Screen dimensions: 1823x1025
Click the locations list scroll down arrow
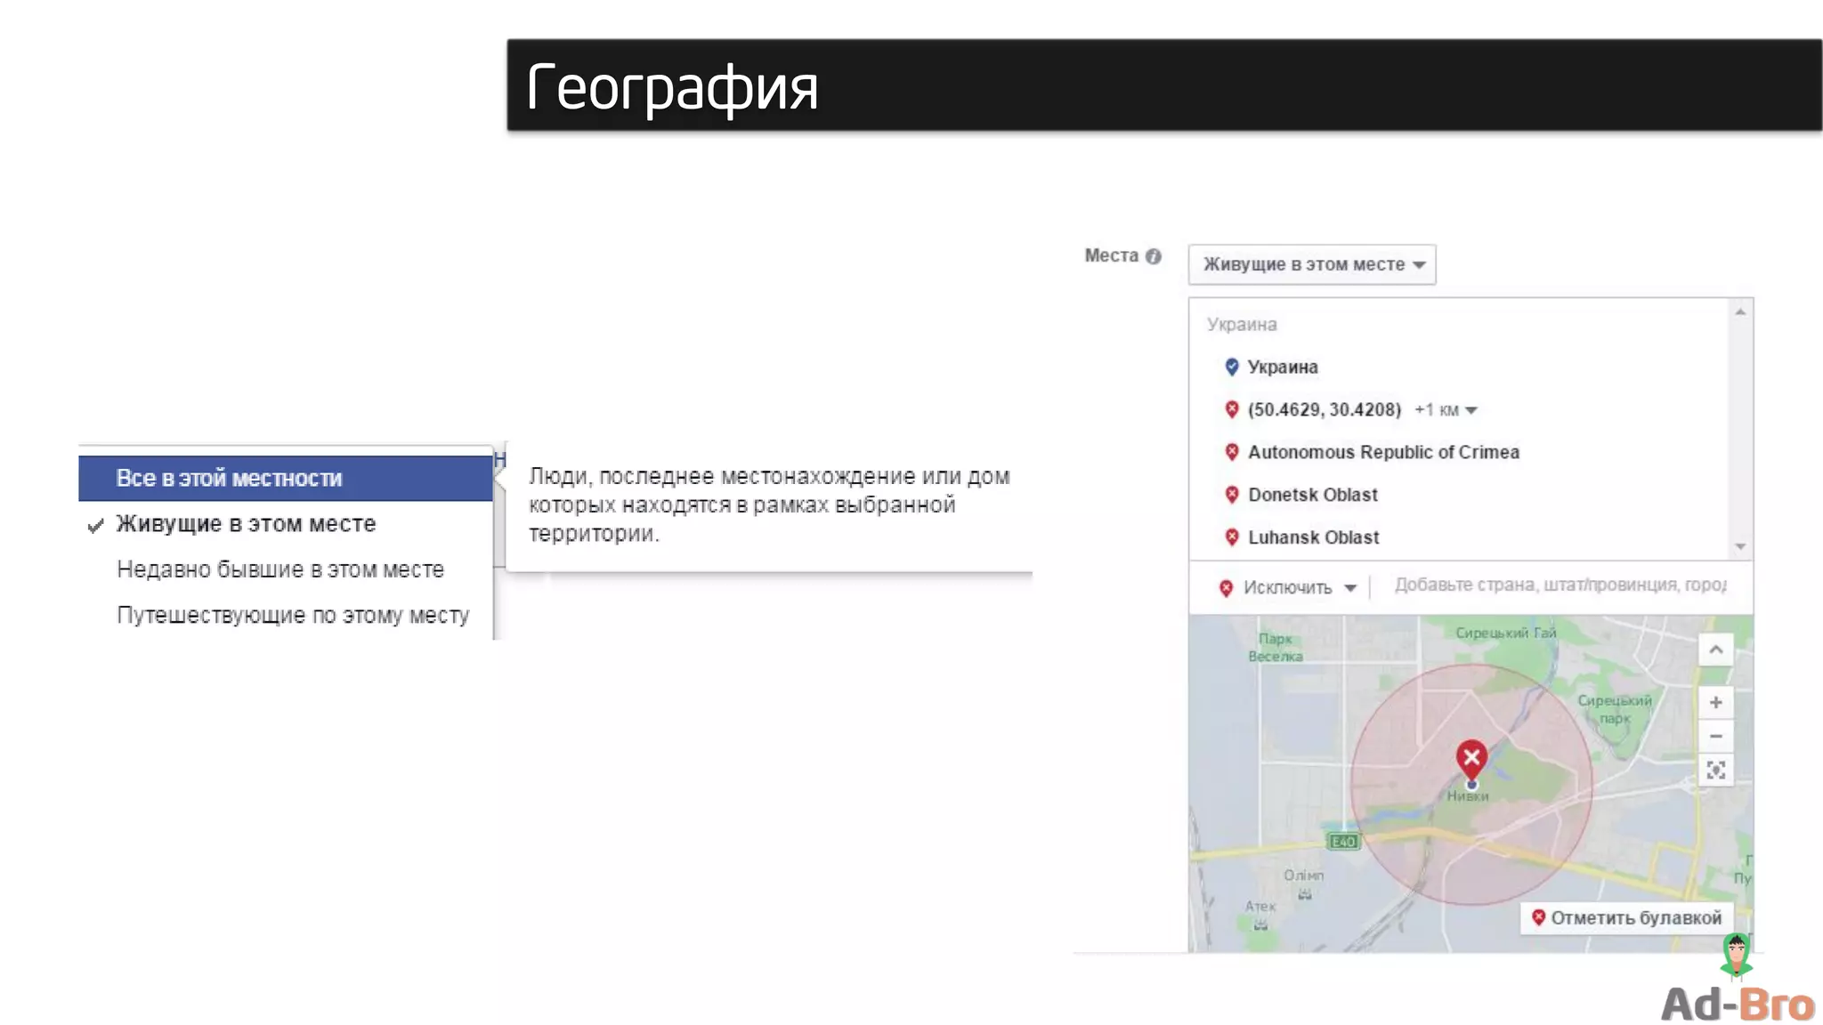[1740, 546]
